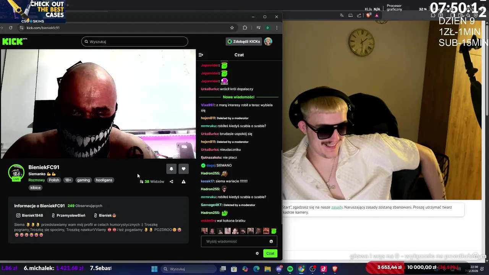Screen dimensions: 489x275
Task: Select the 18+ tag
Action: click(x=68, y=180)
